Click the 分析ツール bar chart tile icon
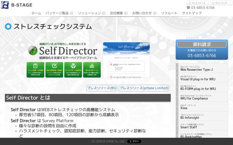 [92, 66]
